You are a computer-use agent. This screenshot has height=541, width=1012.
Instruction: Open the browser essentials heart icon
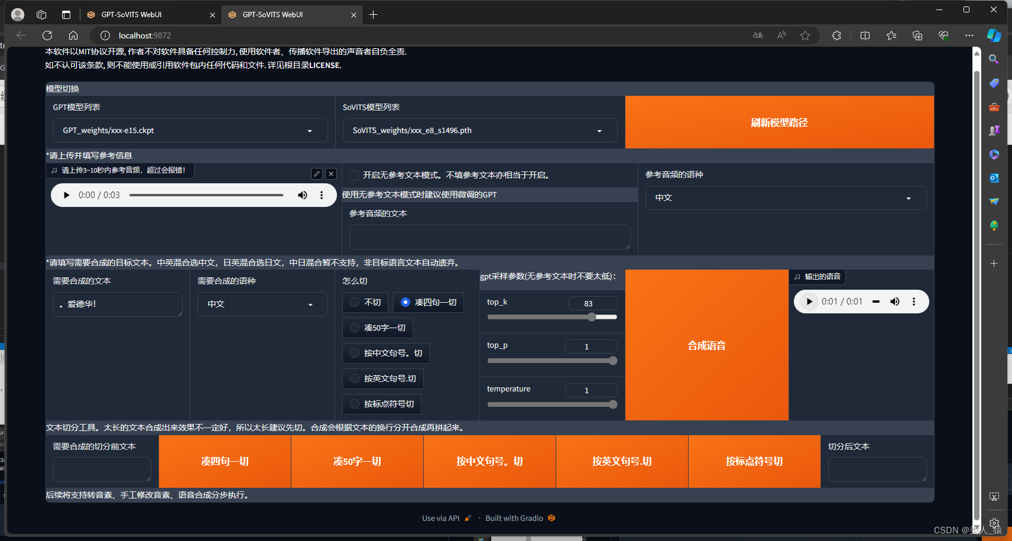point(943,35)
